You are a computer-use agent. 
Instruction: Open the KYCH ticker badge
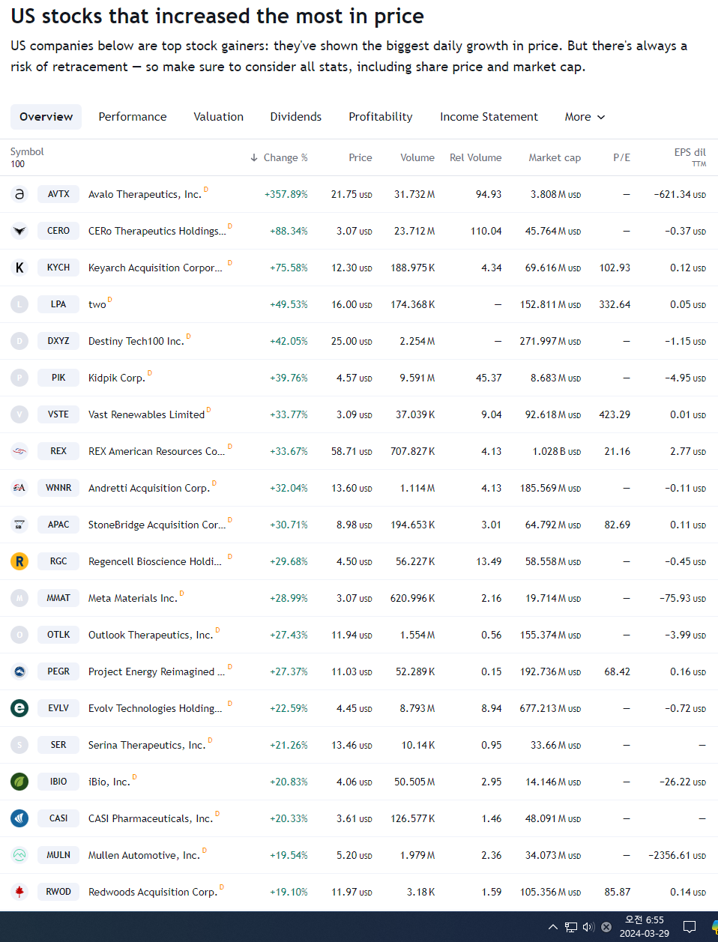(58, 268)
